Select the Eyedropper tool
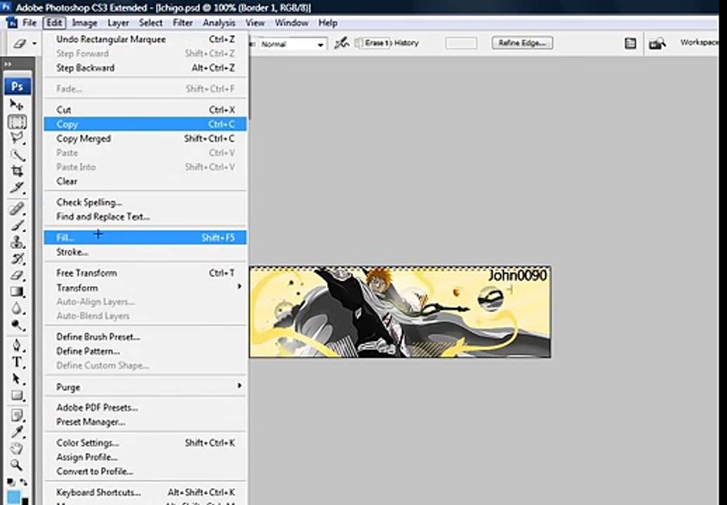 click(17, 432)
